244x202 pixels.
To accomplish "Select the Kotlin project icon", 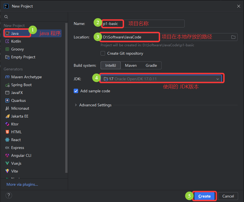I will coord(7,41).
